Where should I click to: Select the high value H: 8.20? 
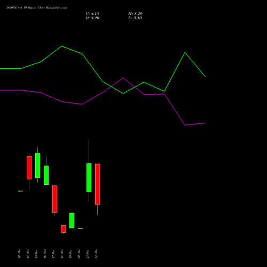pyautogui.click(x=135, y=14)
